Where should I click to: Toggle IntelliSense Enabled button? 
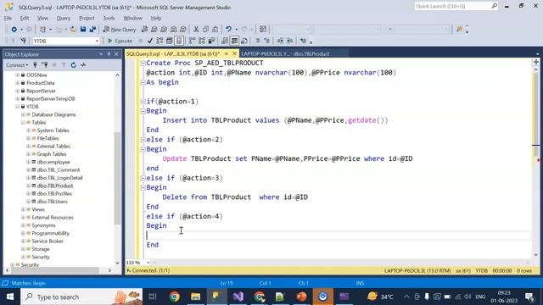pyautogui.click(x=179, y=41)
